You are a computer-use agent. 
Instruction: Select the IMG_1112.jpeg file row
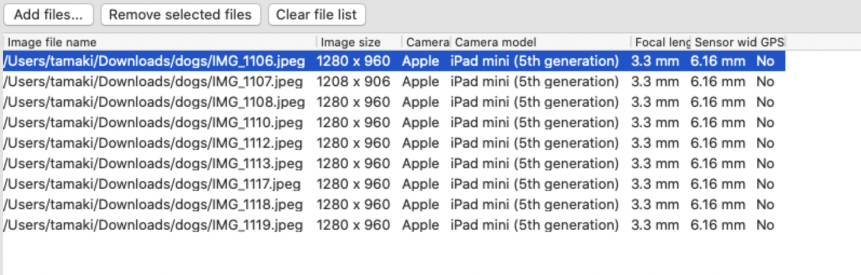coord(153,143)
